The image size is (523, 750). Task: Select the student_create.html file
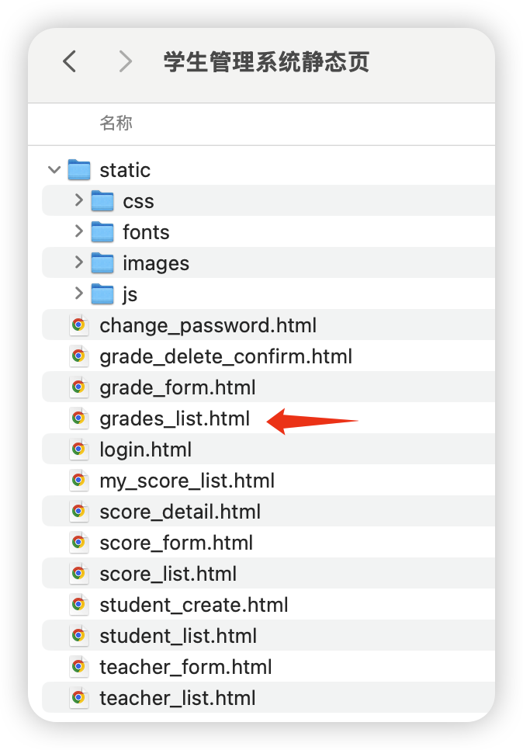coord(194,605)
